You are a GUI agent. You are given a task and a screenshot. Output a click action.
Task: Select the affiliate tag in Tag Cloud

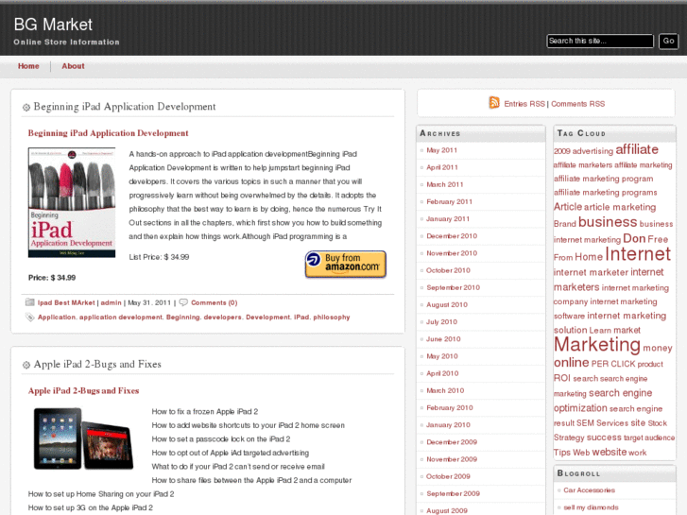pos(637,149)
